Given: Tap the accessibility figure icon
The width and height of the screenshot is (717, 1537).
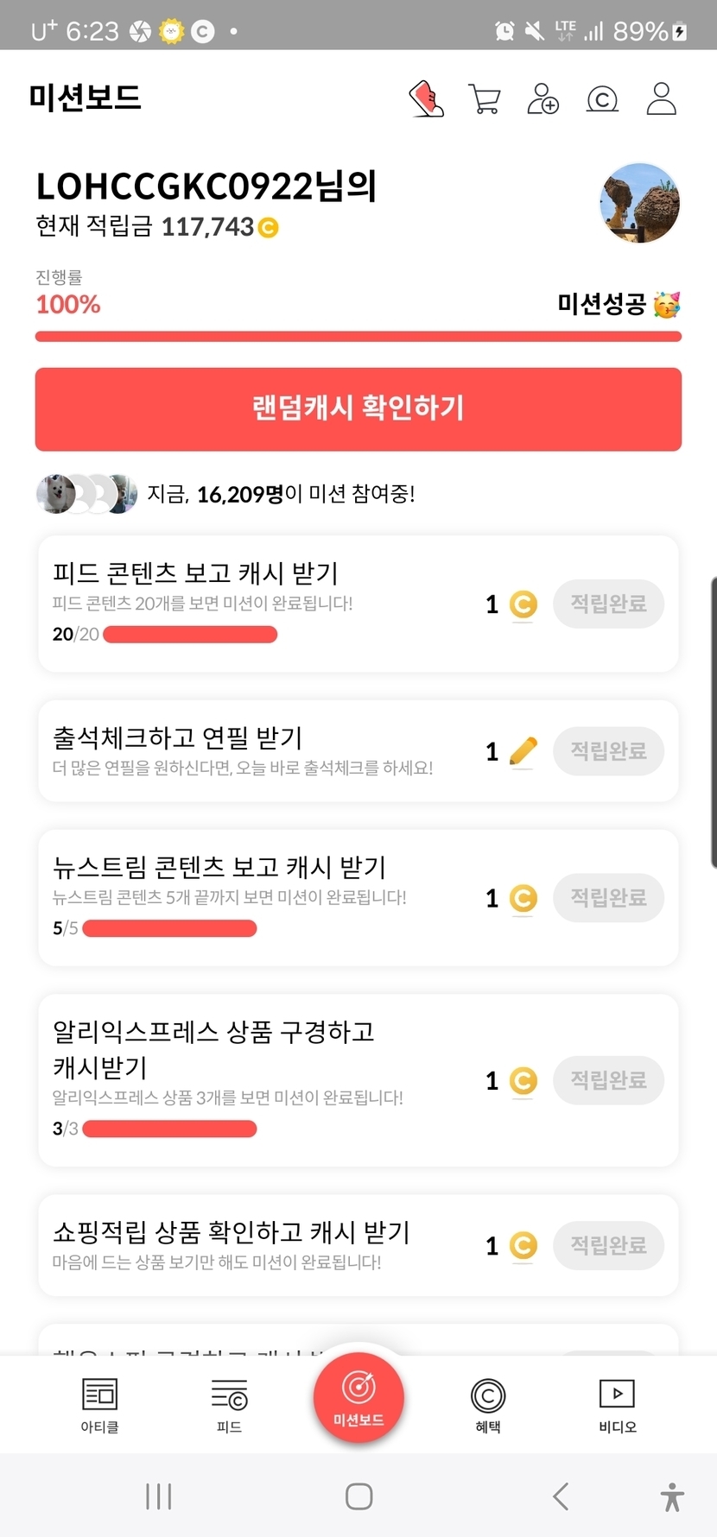Looking at the screenshot, I should [x=671, y=1496].
